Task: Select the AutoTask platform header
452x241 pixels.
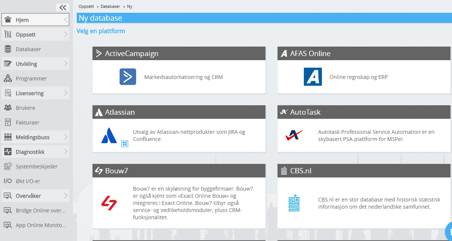Action: pos(364,112)
